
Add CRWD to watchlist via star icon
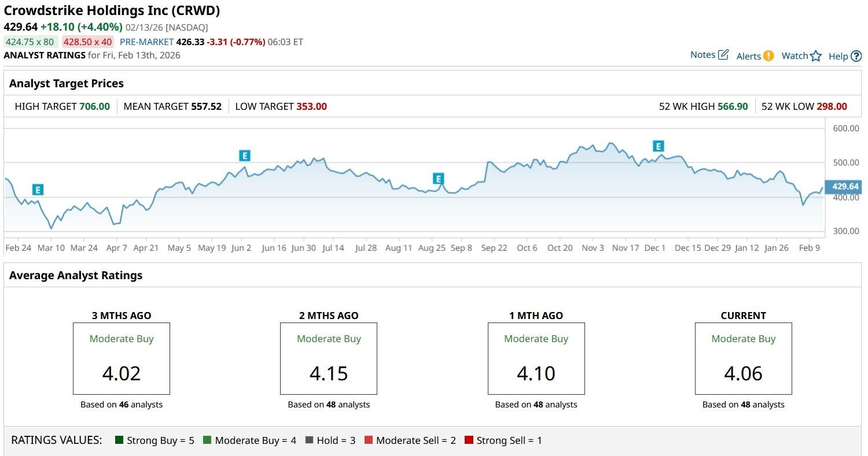coord(816,56)
